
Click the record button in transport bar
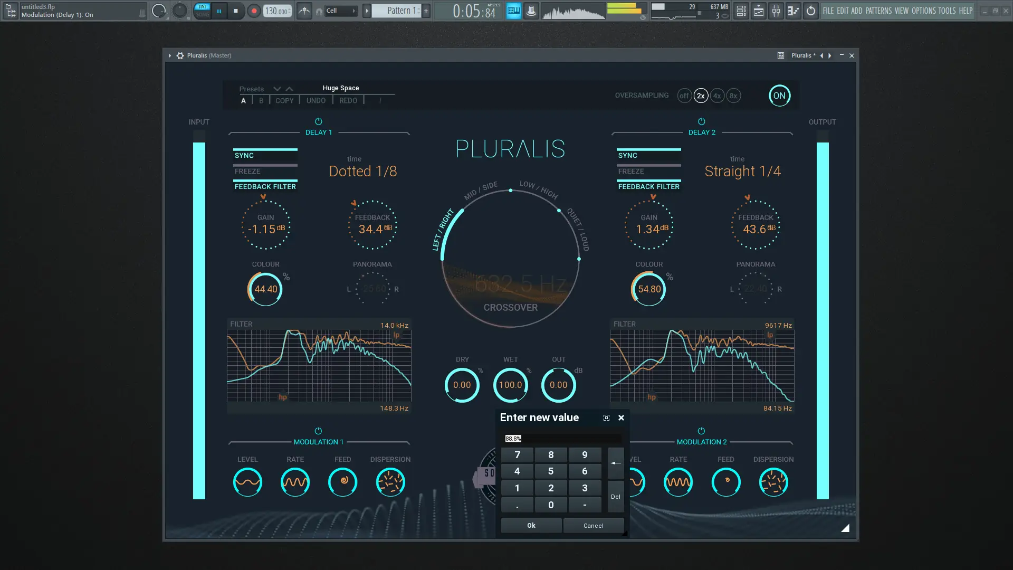click(254, 11)
